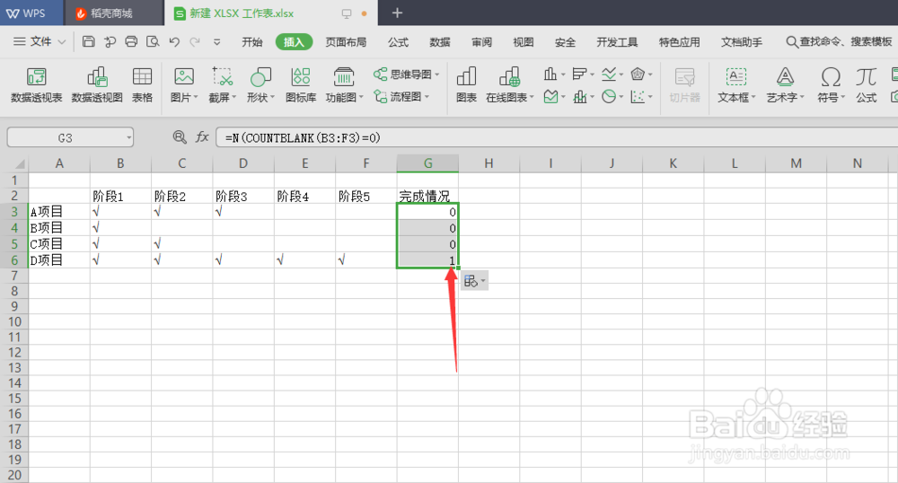
Task: Expand the Name Box dropdown arrow
Action: point(128,138)
